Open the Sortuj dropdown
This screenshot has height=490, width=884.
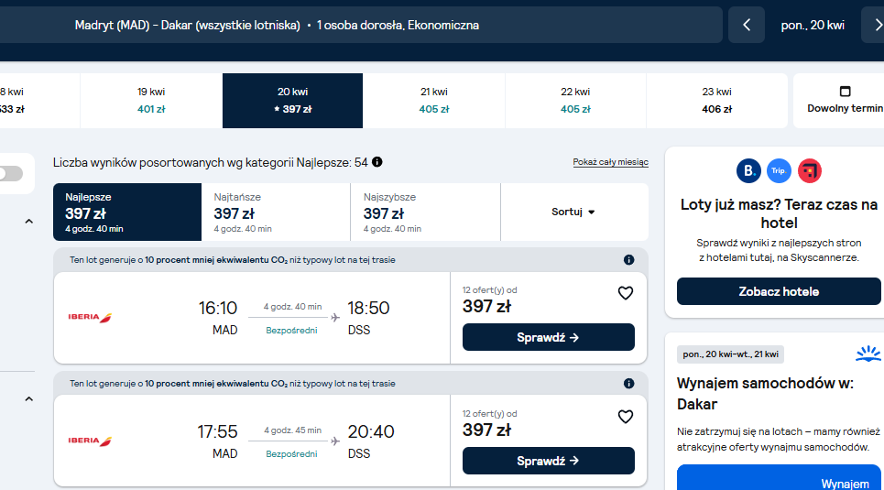[574, 212]
